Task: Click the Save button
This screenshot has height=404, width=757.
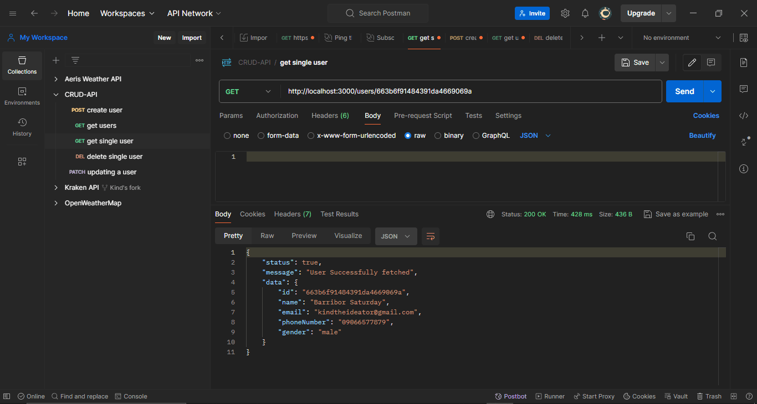Action: [x=635, y=63]
